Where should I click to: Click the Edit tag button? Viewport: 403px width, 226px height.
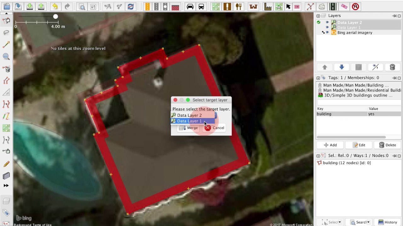[x=359, y=145]
